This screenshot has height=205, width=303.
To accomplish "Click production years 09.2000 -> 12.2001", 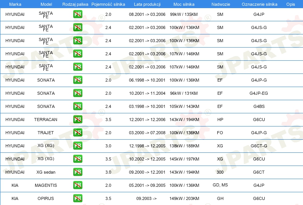I will pyautogui.click(x=147, y=172).
